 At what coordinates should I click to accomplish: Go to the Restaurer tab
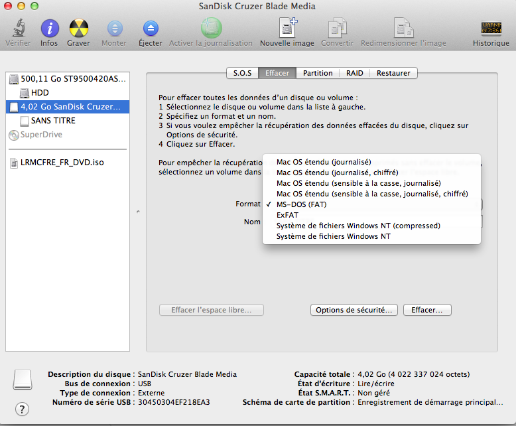393,73
